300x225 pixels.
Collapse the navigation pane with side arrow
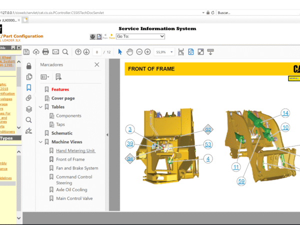pyautogui.click(x=107, y=134)
